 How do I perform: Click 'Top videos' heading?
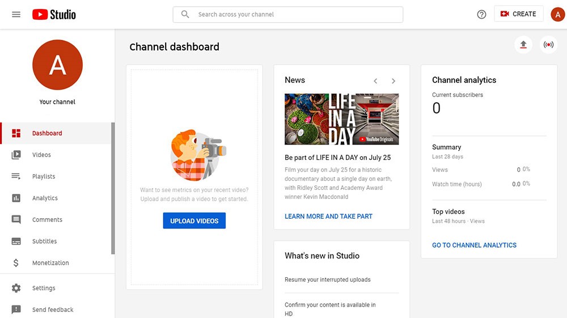[448, 211]
